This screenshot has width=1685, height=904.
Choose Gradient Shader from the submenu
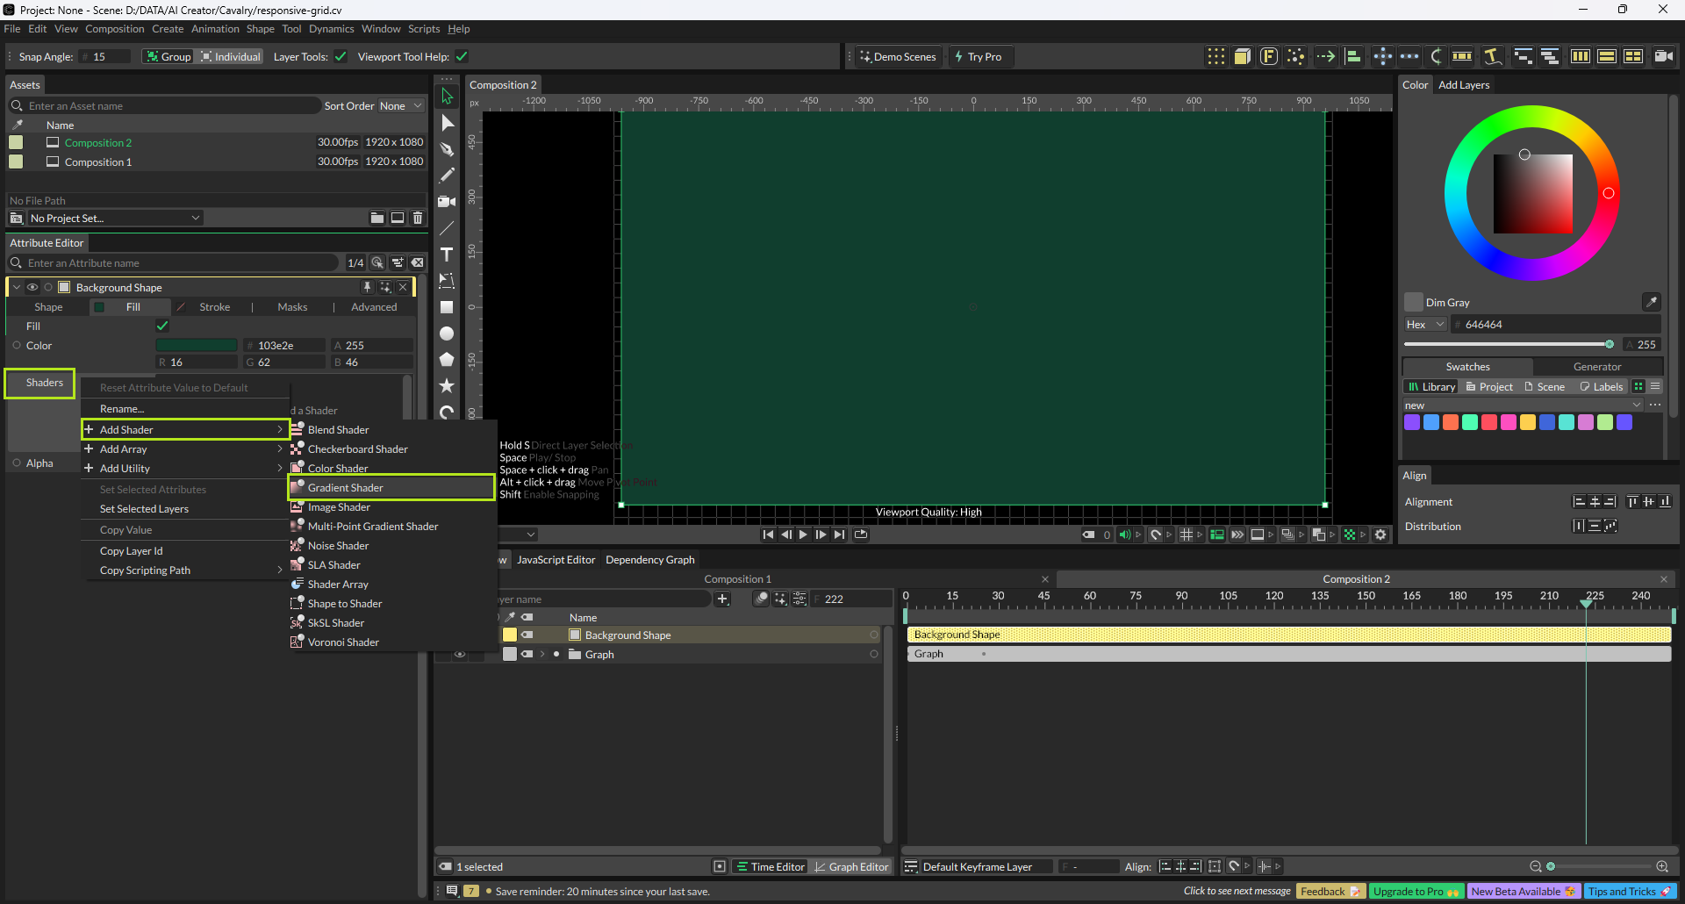346,488
